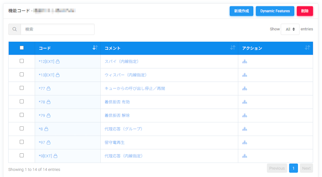Click the action icon for *13[EXT] row
This screenshot has height=177, width=322.
tap(244, 75)
